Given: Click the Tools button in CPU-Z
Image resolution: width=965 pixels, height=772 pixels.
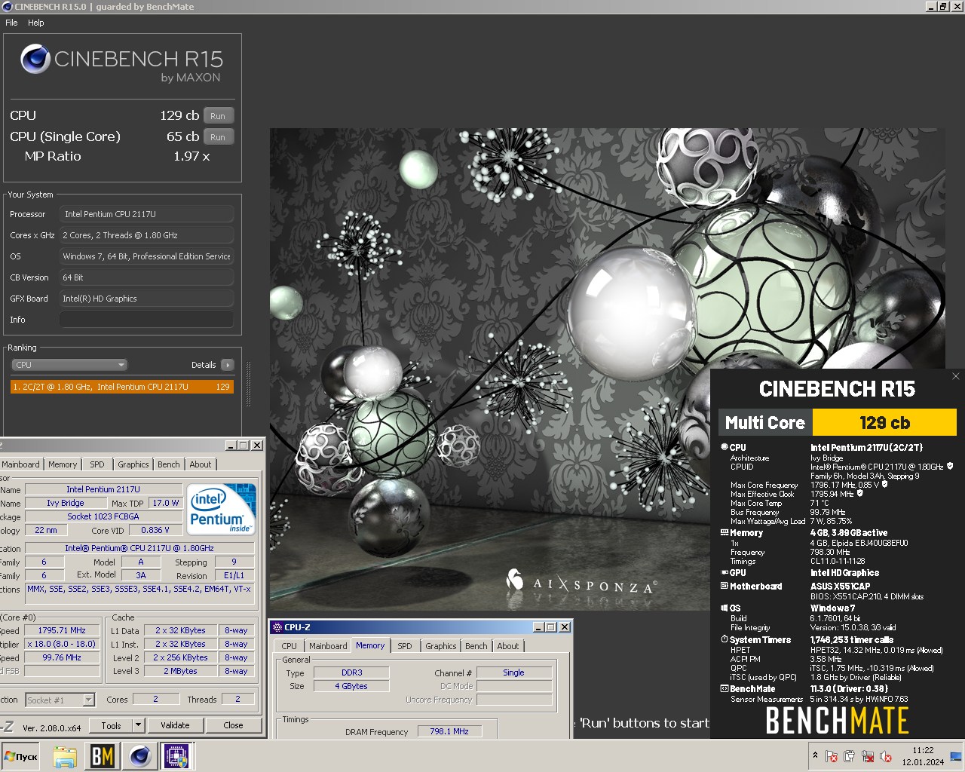Looking at the screenshot, I should (111, 725).
